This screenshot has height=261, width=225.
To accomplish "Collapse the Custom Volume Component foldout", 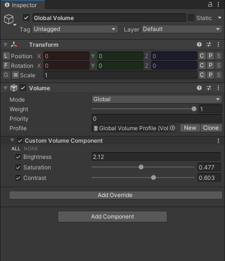I will coord(12,140).
